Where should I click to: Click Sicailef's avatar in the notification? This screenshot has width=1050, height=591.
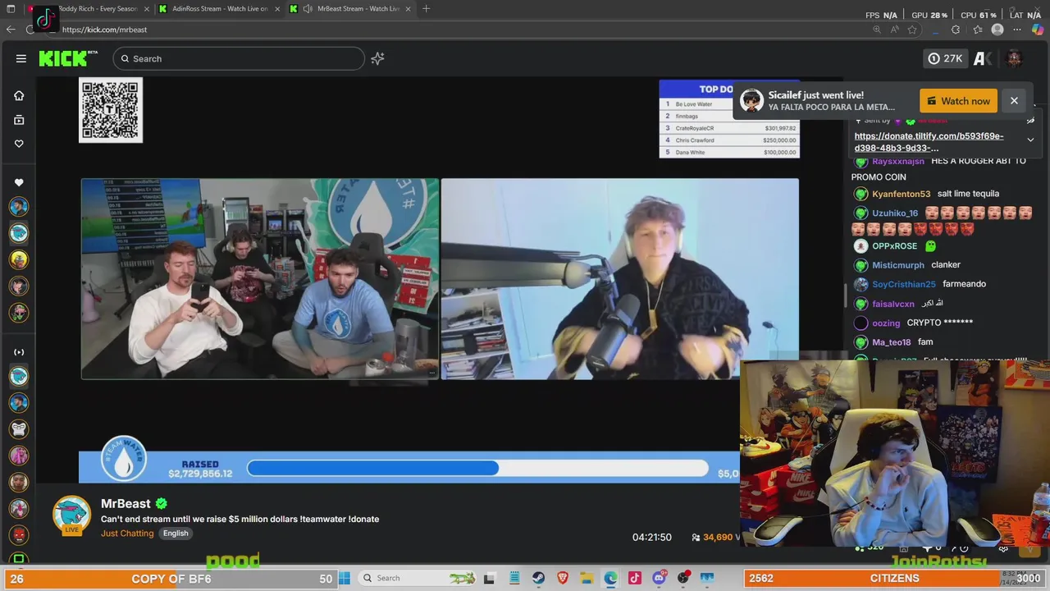751,101
